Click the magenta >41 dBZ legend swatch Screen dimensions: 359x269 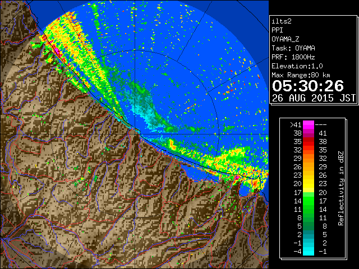pyautogui.click(x=309, y=125)
